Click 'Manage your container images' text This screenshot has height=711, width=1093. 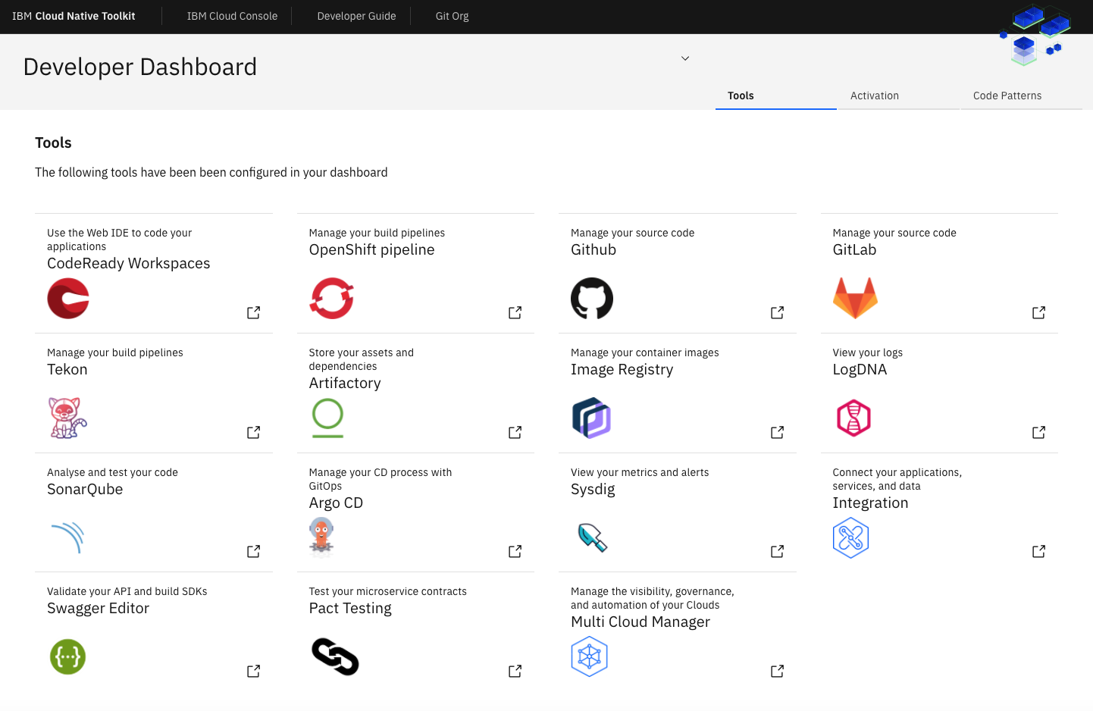pyautogui.click(x=644, y=352)
